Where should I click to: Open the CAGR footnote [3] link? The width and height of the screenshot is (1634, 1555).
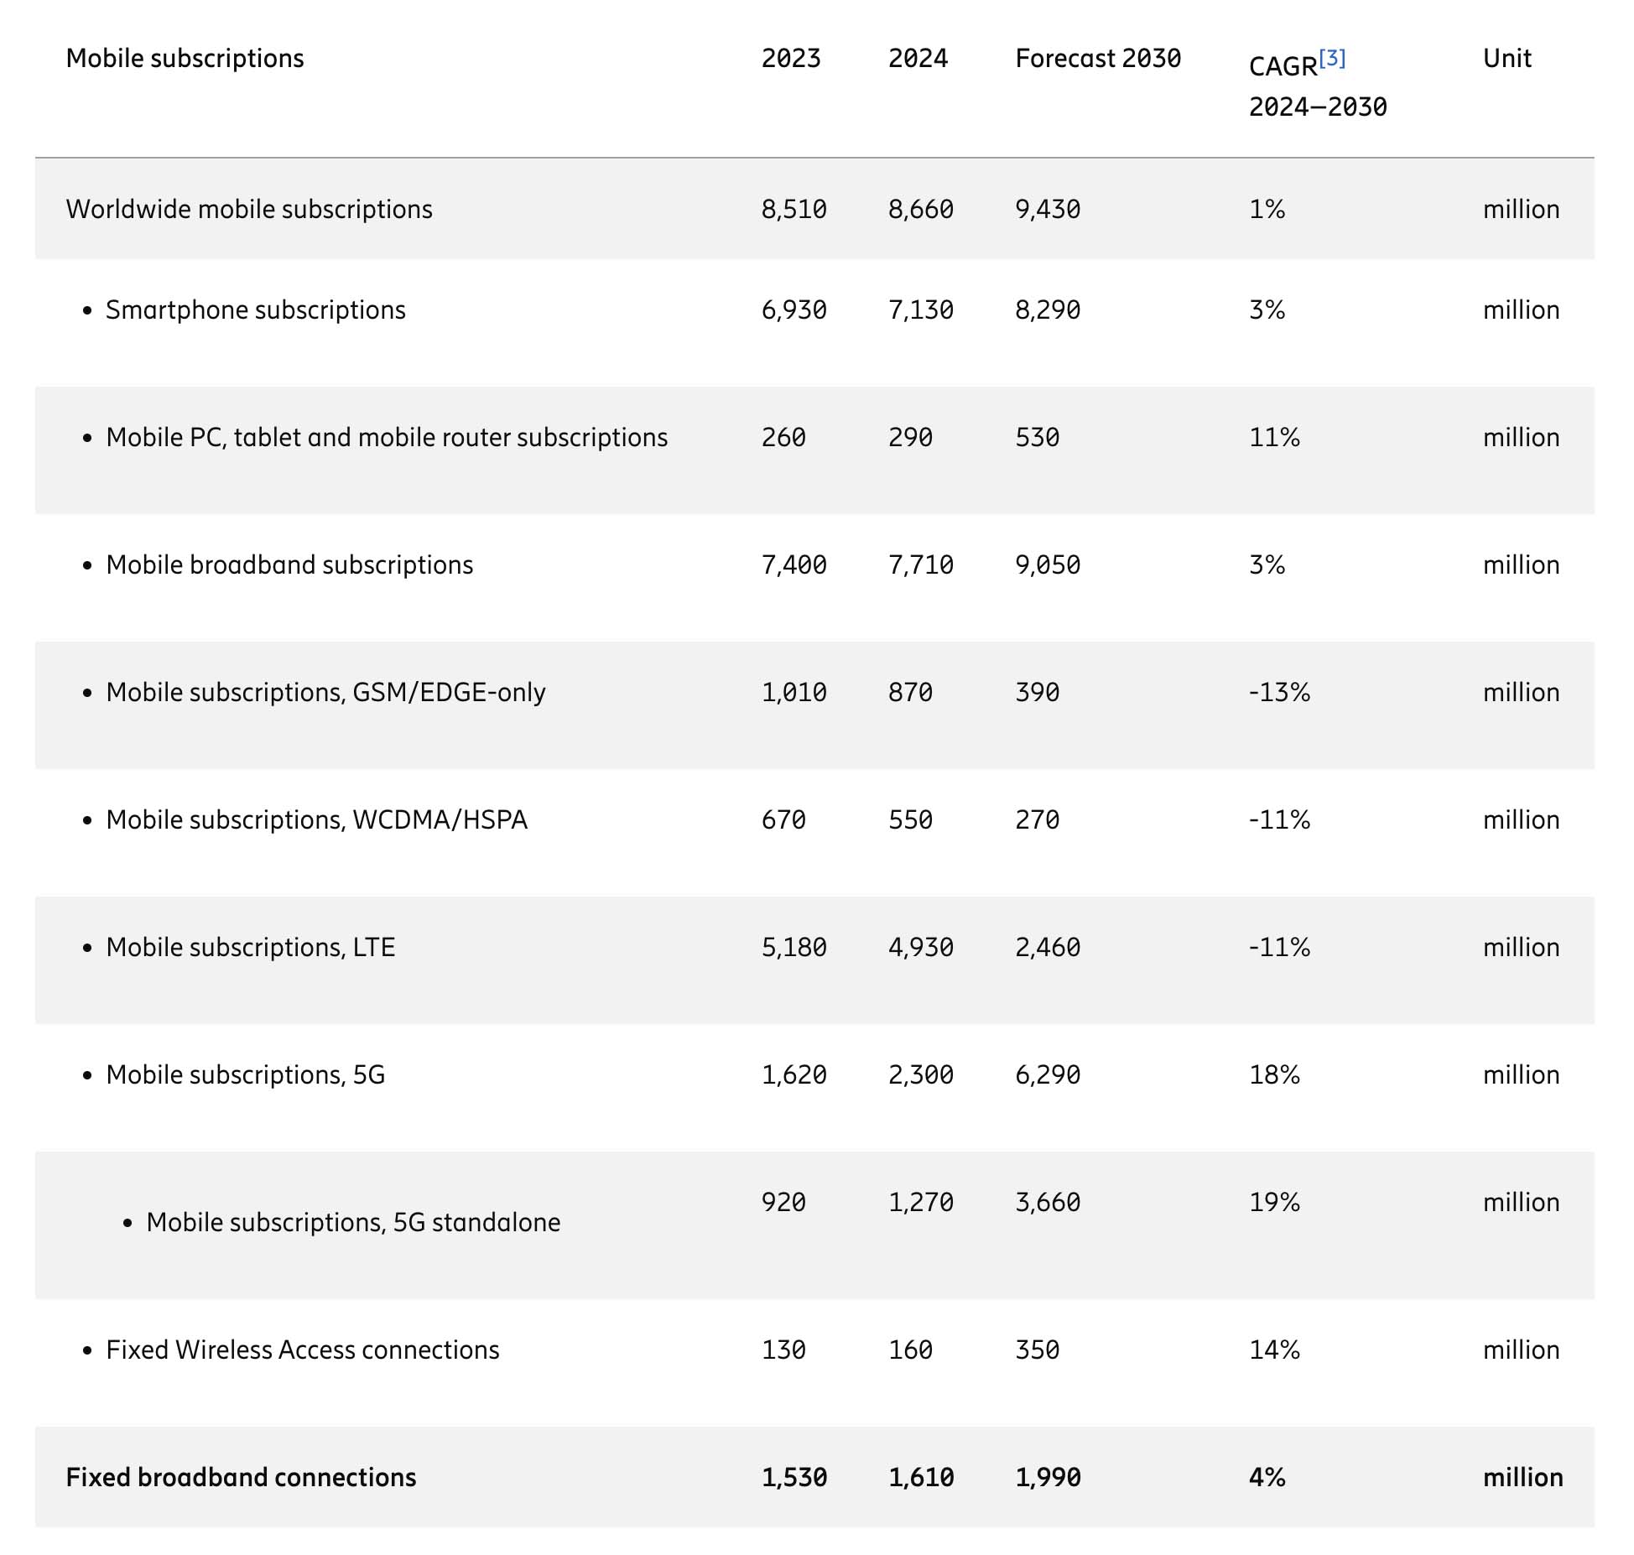(1332, 58)
